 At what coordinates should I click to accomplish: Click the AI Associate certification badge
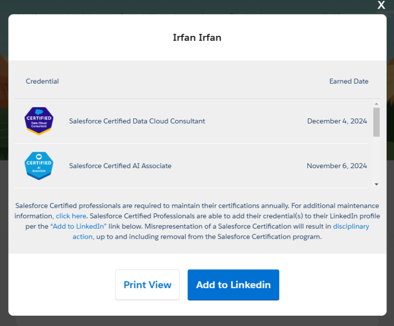pos(39,166)
